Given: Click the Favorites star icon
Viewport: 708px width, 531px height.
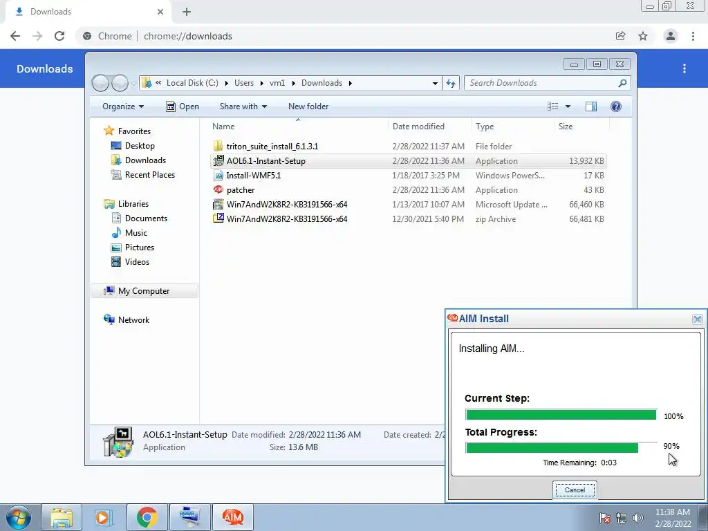Looking at the screenshot, I should (x=109, y=131).
